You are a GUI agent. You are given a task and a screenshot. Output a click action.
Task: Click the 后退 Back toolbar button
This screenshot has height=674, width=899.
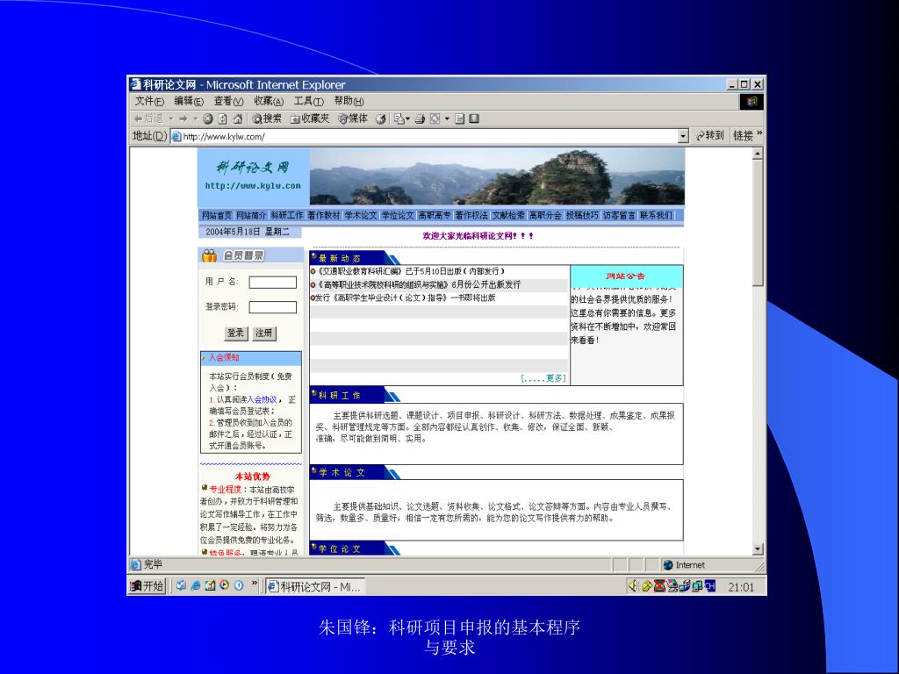tap(149, 118)
